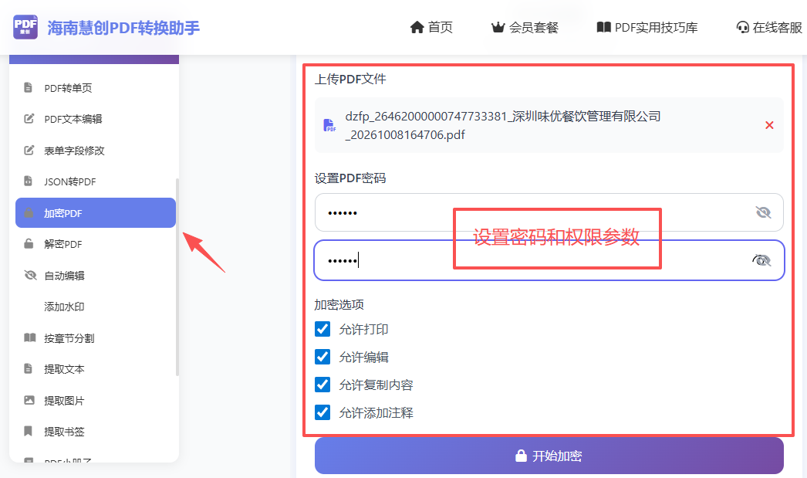Open PDF实用技巧库 tips library

click(647, 27)
